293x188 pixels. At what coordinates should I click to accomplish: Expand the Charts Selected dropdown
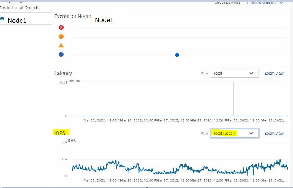[265, 3]
